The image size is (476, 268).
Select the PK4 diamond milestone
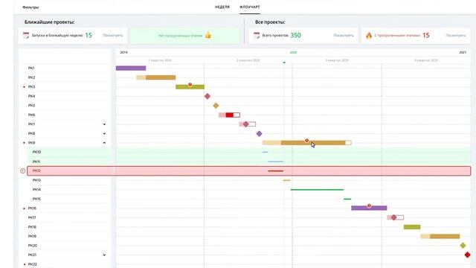[208, 96]
